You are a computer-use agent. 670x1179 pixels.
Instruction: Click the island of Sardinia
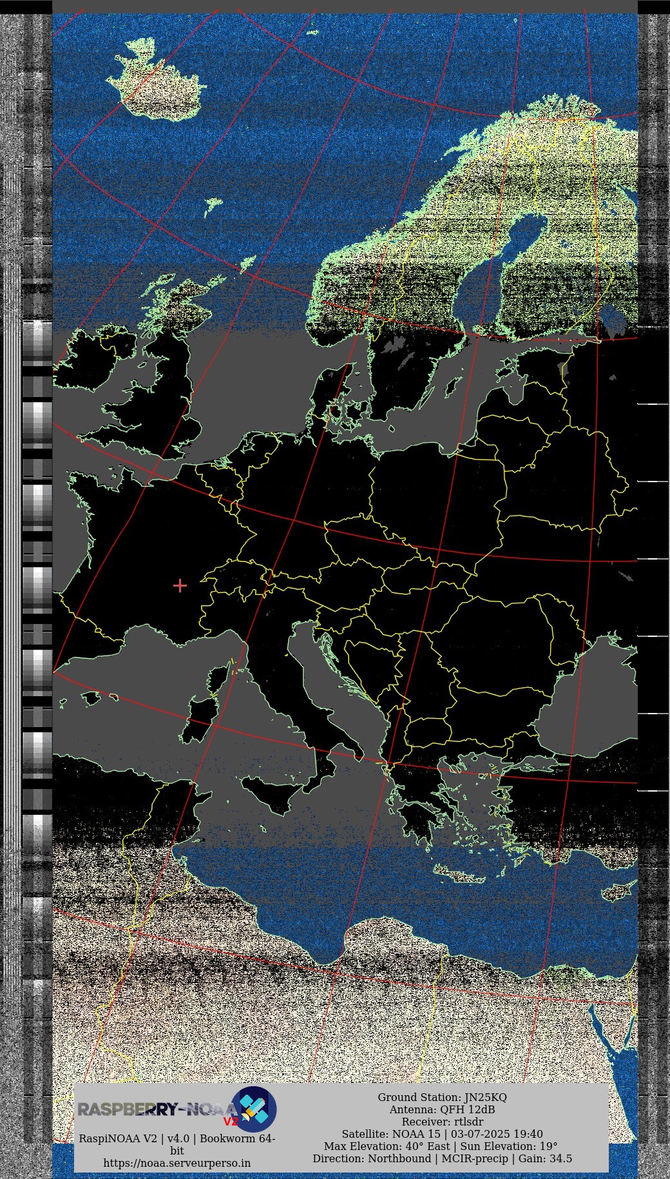(x=195, y=725)
